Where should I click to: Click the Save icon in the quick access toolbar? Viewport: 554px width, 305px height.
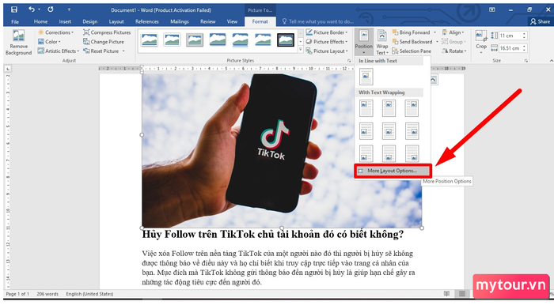tap(14, 9)
